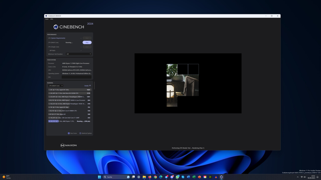Toggle the Your Score legend indicator
This screenshot has width=321, height=180.
coord(69,133)
